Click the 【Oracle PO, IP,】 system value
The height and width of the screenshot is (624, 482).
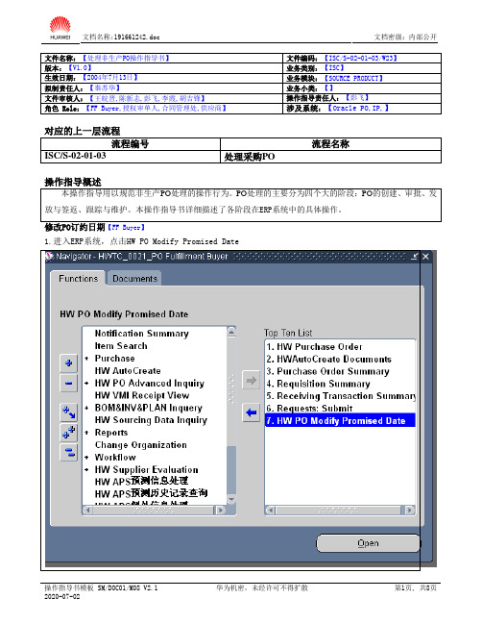tap(358, 109)
